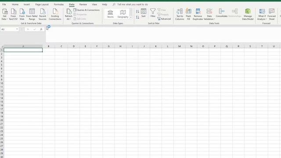Screen dimensions: 281x158
Task: Switch to the Review tab
Action: [x=83, y=4]
